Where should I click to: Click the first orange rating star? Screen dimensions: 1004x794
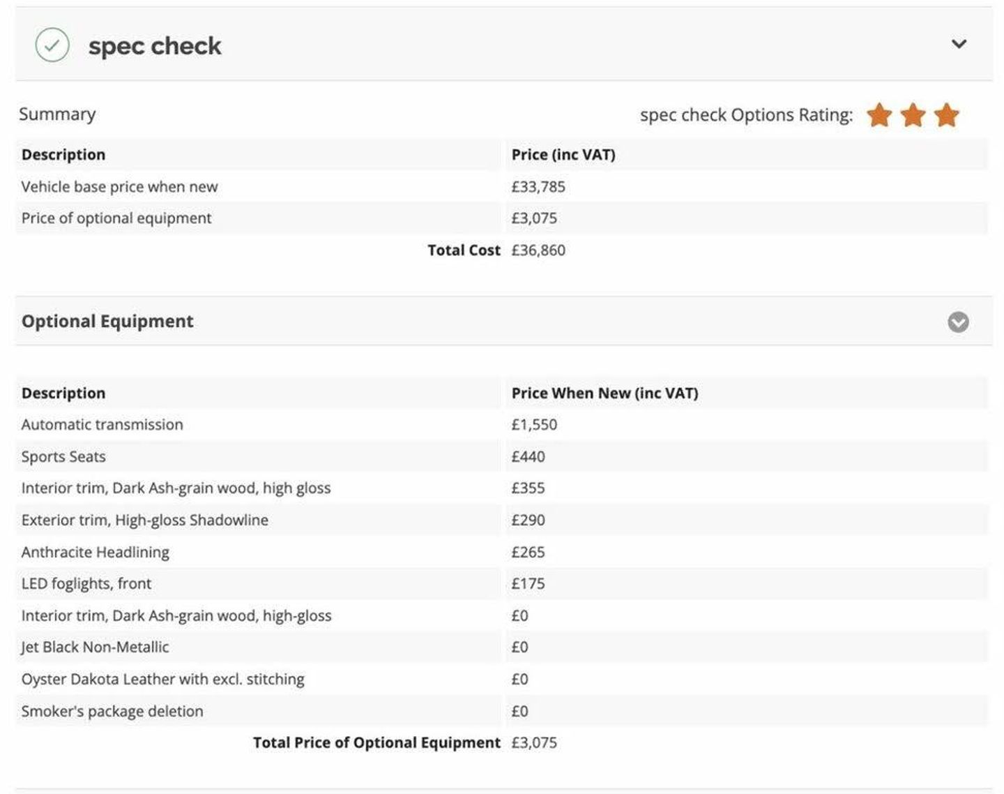879,115
